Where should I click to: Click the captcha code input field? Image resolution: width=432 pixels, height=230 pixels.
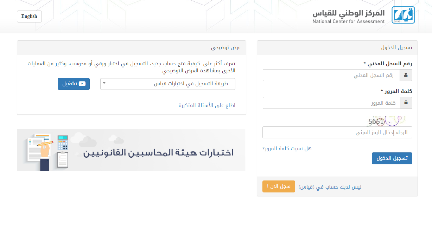[x=337, y=132]
